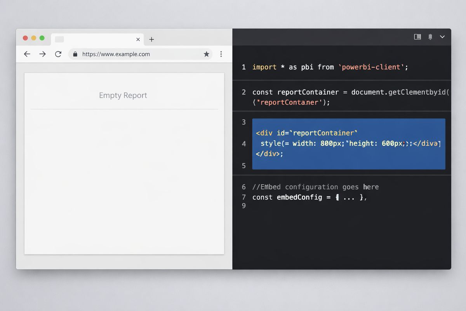
Task: Select the open browser tab
Action: click(97, 39)
